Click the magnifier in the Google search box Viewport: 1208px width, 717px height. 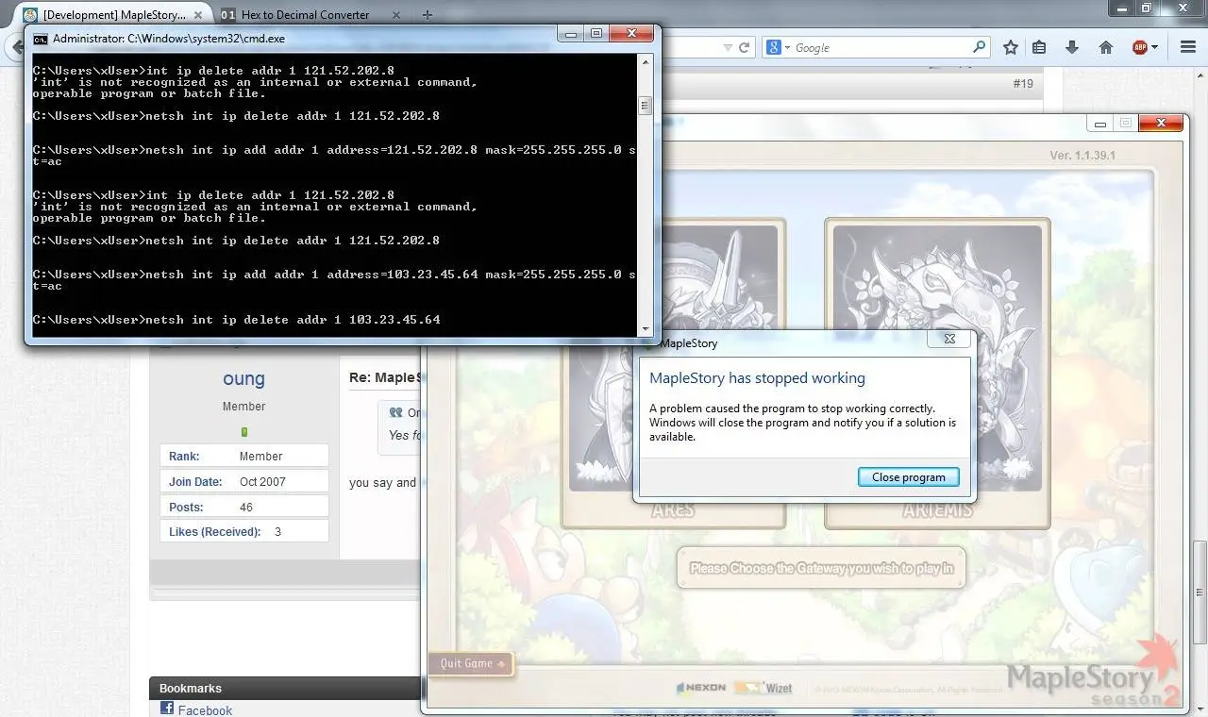point(979,46)
